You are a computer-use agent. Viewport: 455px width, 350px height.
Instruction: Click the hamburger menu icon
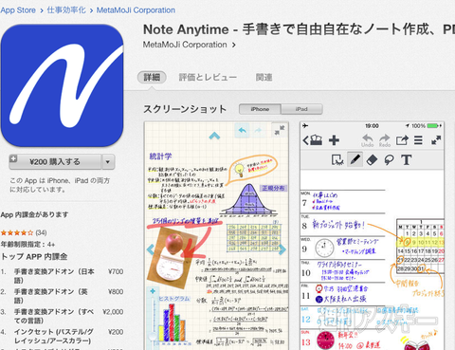click(x=418, y=140)
